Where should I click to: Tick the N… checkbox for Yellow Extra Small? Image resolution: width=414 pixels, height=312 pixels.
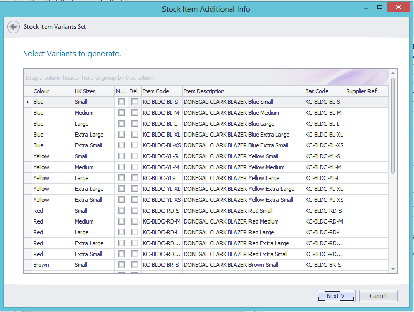[121, 200]
